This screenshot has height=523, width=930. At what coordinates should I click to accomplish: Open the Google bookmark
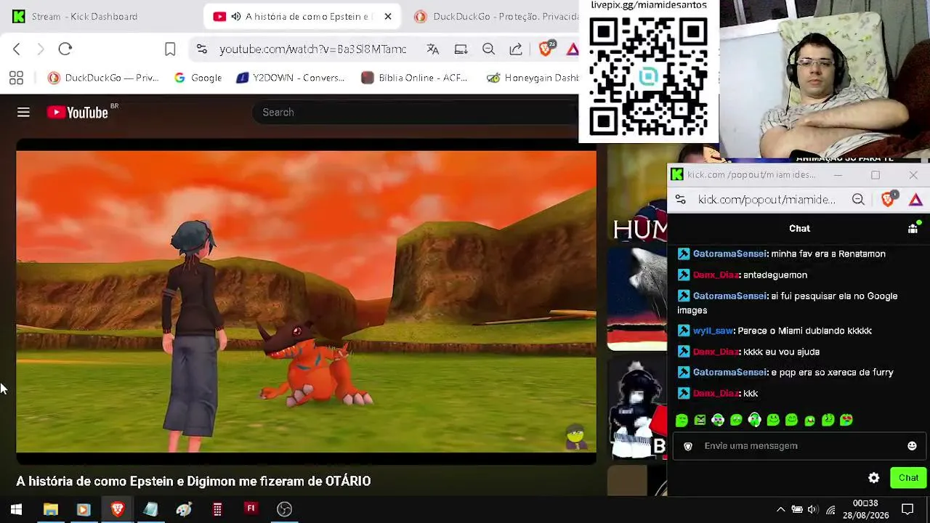coord(198,78)
